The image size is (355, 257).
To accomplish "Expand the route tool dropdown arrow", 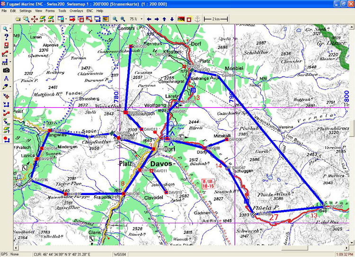I will (x=11, y=54).
